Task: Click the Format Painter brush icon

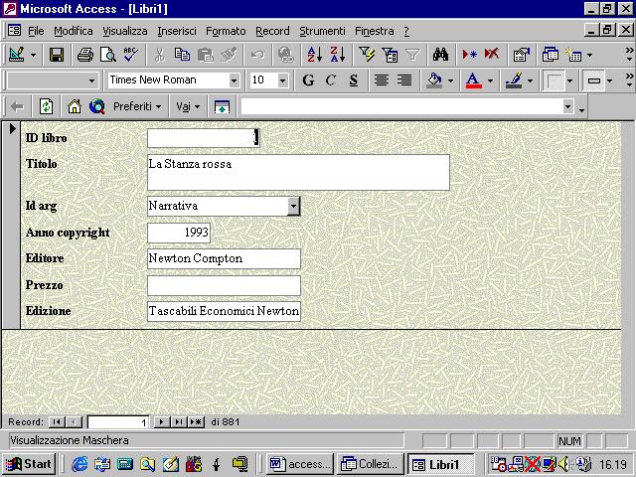Action: [x=229, y=55]
